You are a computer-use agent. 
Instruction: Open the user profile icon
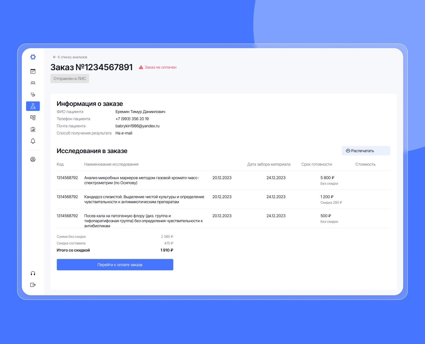pyautogui.click(x=33, y=159)
